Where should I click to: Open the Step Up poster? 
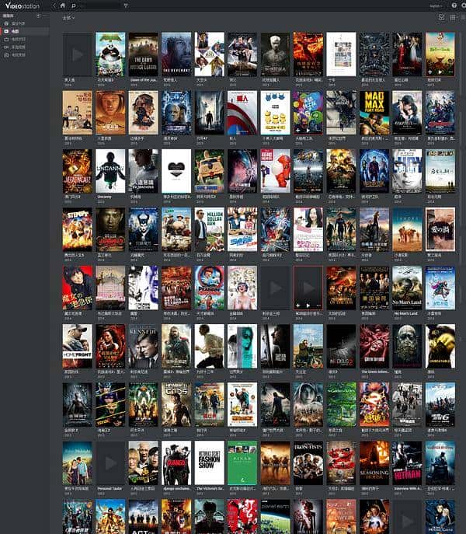77,229
